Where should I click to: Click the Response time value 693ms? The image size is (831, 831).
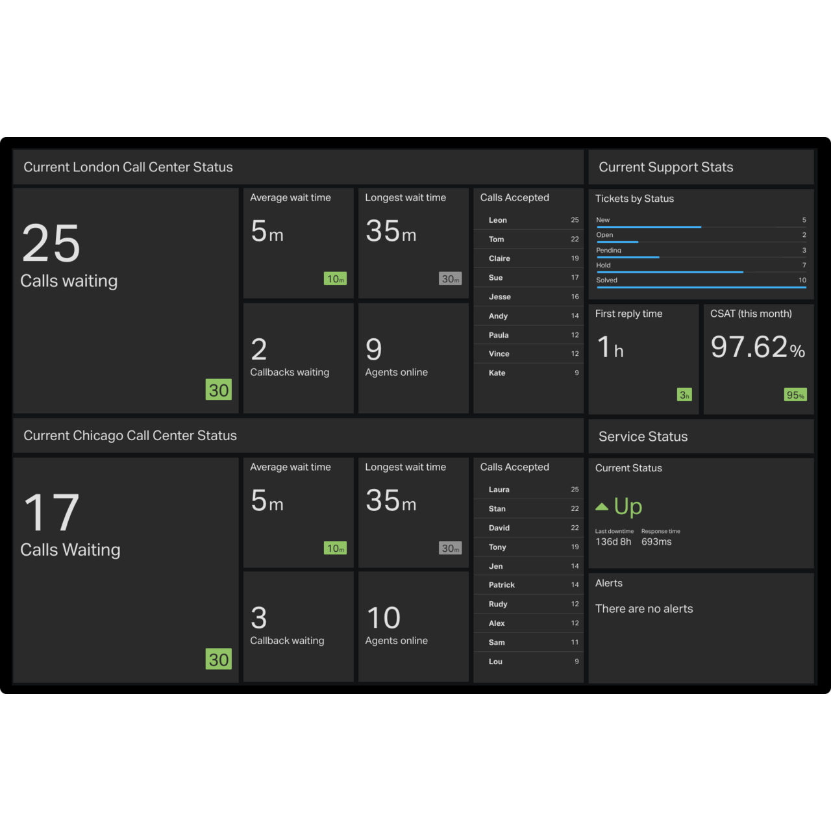(x=656, y=541)
